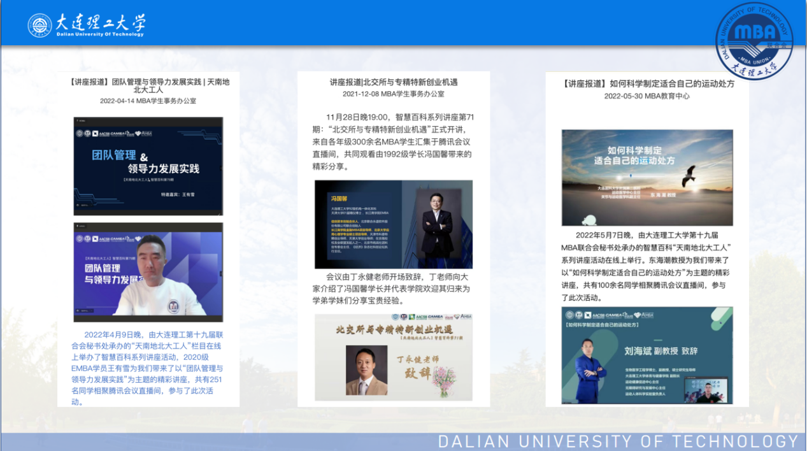Click the flower bouquet beside 丁永健老师致辞
Screen dimensions: 807x451
click(x=448, y=376)
